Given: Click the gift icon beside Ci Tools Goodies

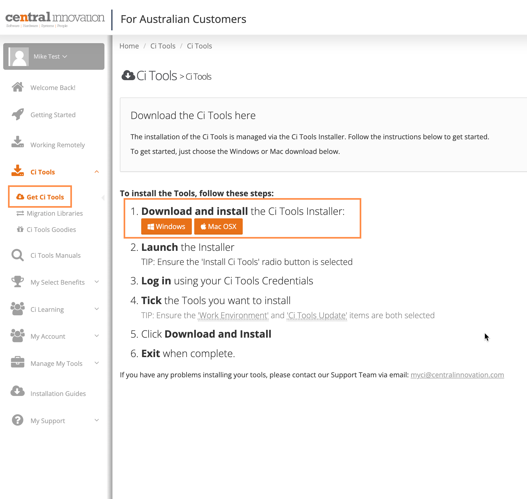Looking at the screenshot, I should tap(20, 229).
